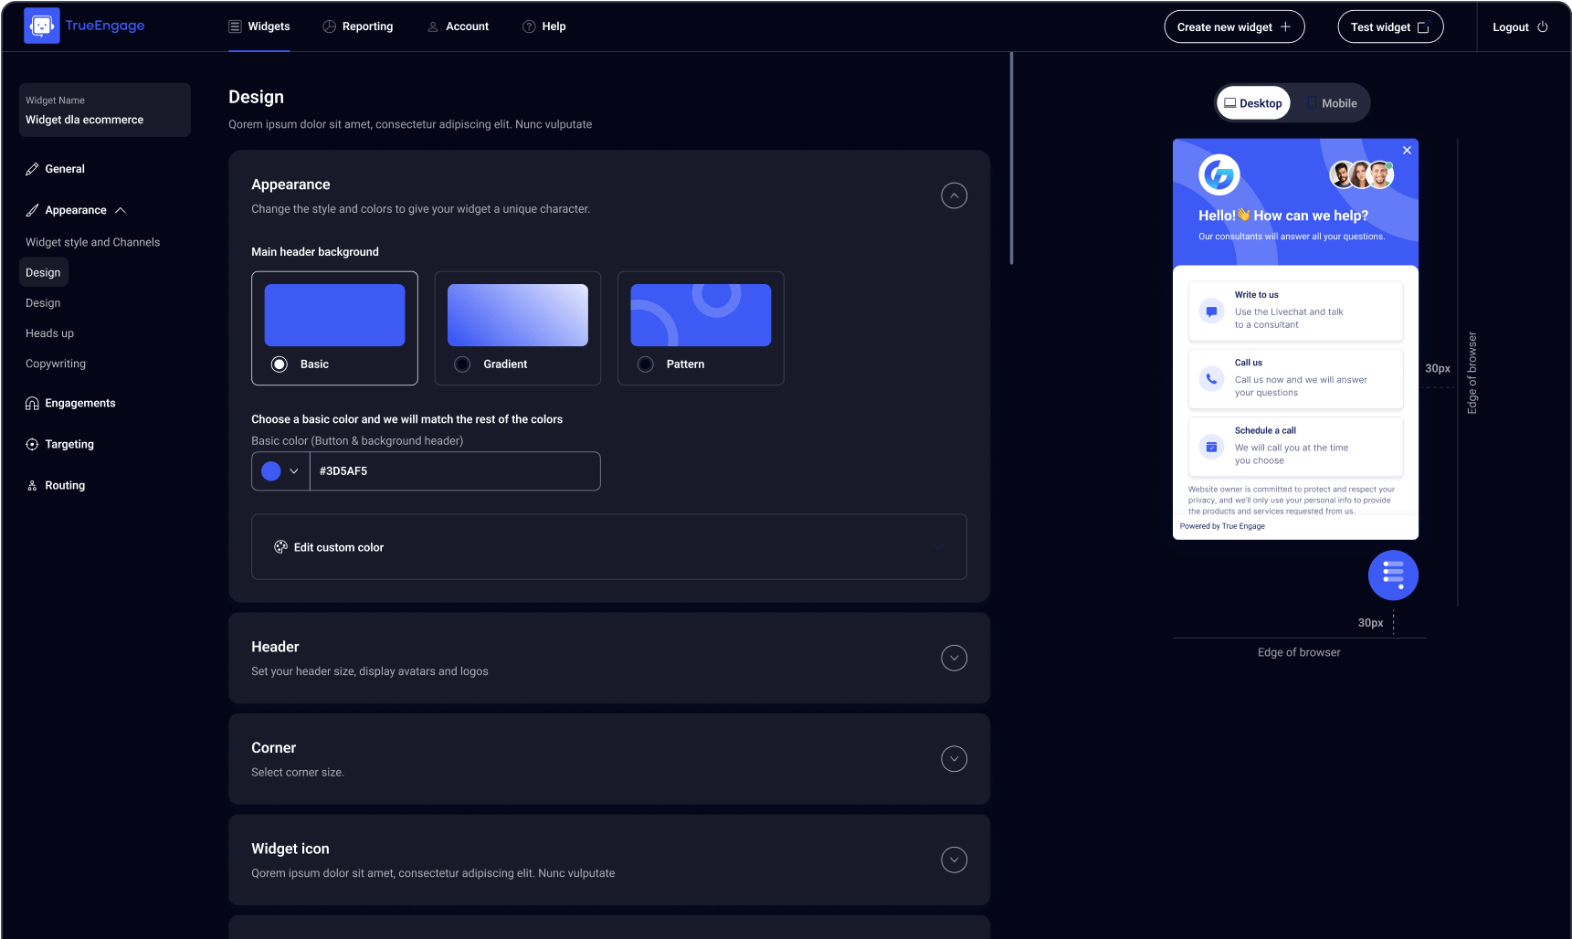This screenshot has width=1572, height=939.
Task: Select the Basic header background radio
Action: pos(280,364)
